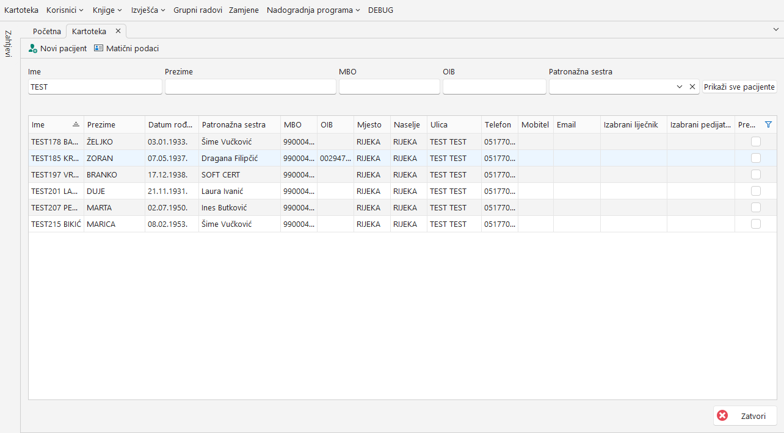Screen dimensions: 784x433
Task: Expand the Korisnici menu
Action: point(65,10)
